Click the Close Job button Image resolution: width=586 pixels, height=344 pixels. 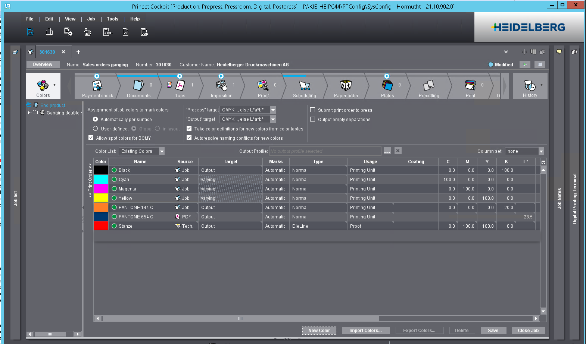(528, 331)
